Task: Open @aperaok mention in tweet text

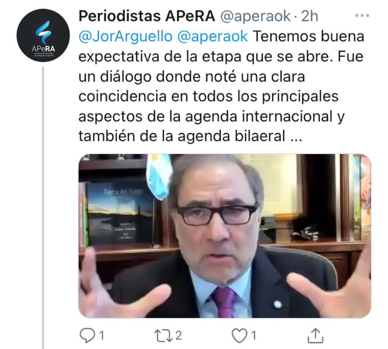Action: [213, 36]
